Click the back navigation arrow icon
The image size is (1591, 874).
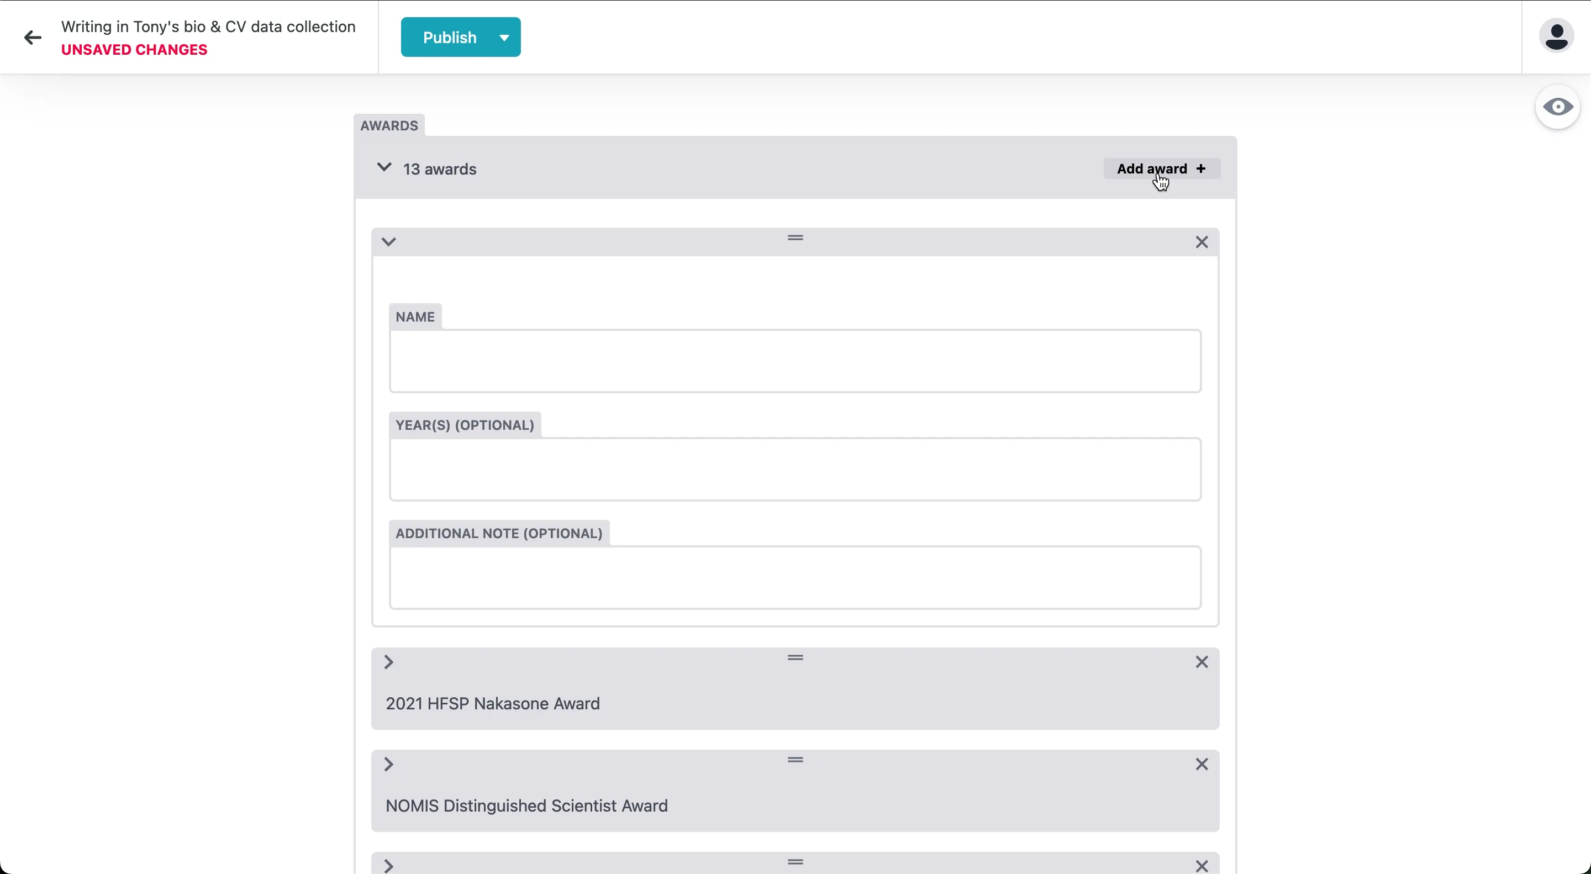click(x=31, y=36)
